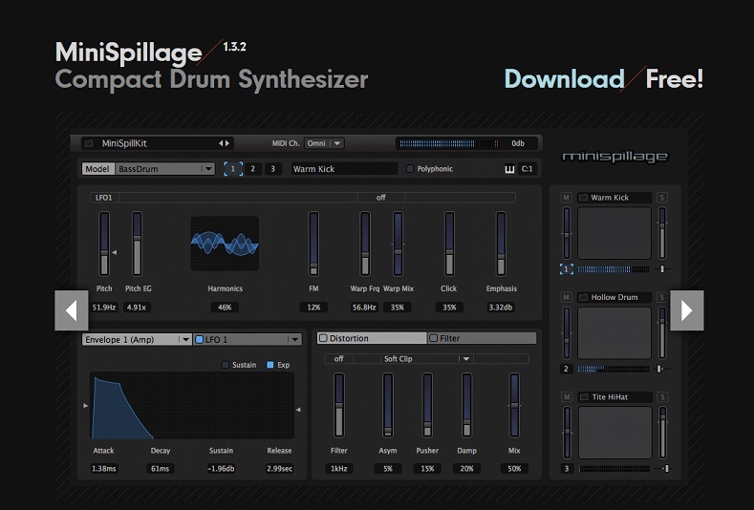This screenshot has height=510, width=754.
Task: Click the 46% Harmonics value
Action: point(225,308)
